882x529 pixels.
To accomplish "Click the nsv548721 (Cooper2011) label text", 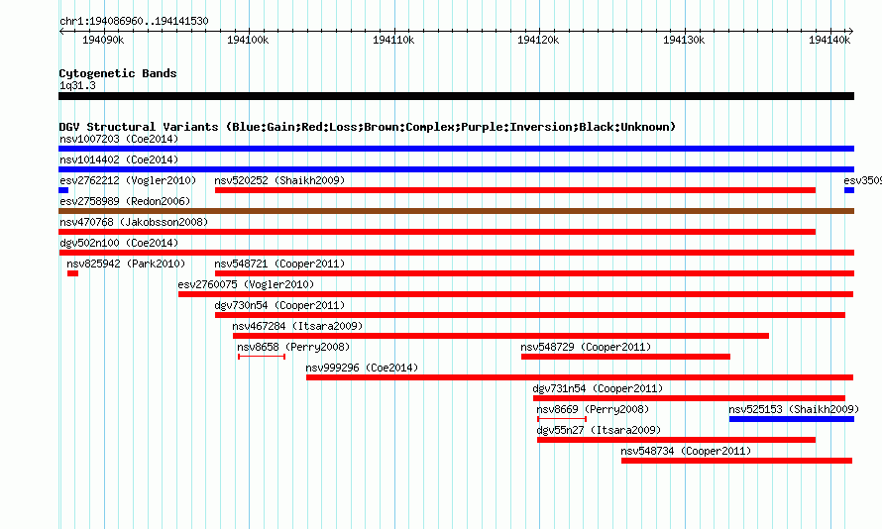I will point(279,264).
